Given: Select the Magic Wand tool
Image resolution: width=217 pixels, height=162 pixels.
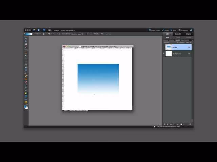Looking at the screenshot, I should pyautogui.click(x=26, y=56).
